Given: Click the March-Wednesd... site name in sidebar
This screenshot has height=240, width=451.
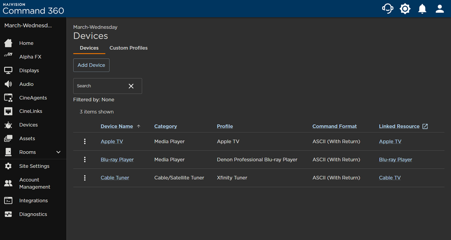Looking at the screenshot, I should [28, 25].
